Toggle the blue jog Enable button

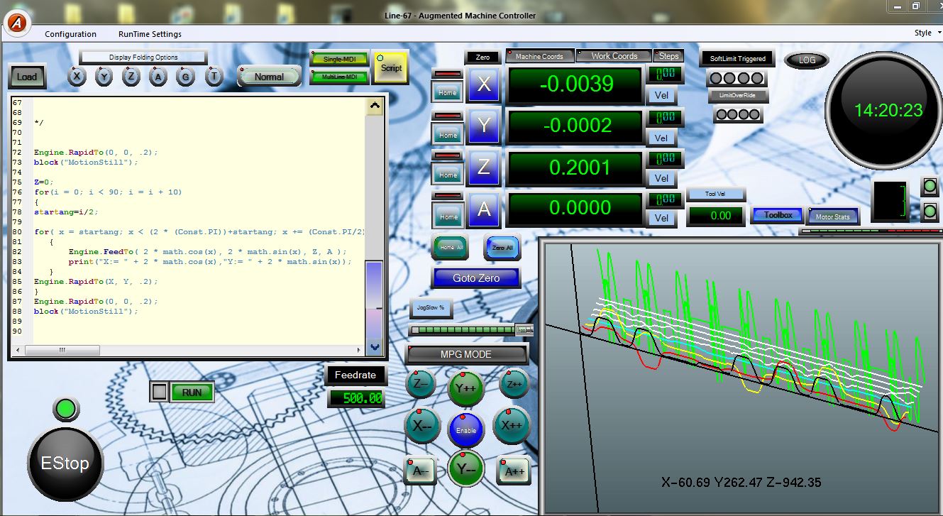click(465, 430)
